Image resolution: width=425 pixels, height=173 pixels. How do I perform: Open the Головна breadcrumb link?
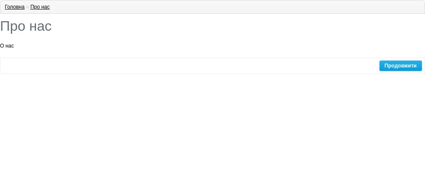(15, 7)
